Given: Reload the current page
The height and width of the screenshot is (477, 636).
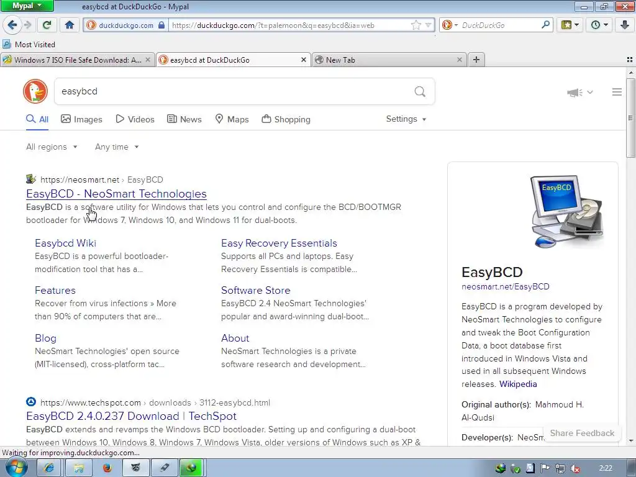Looking at the screenshot, I should pos(47,25).
